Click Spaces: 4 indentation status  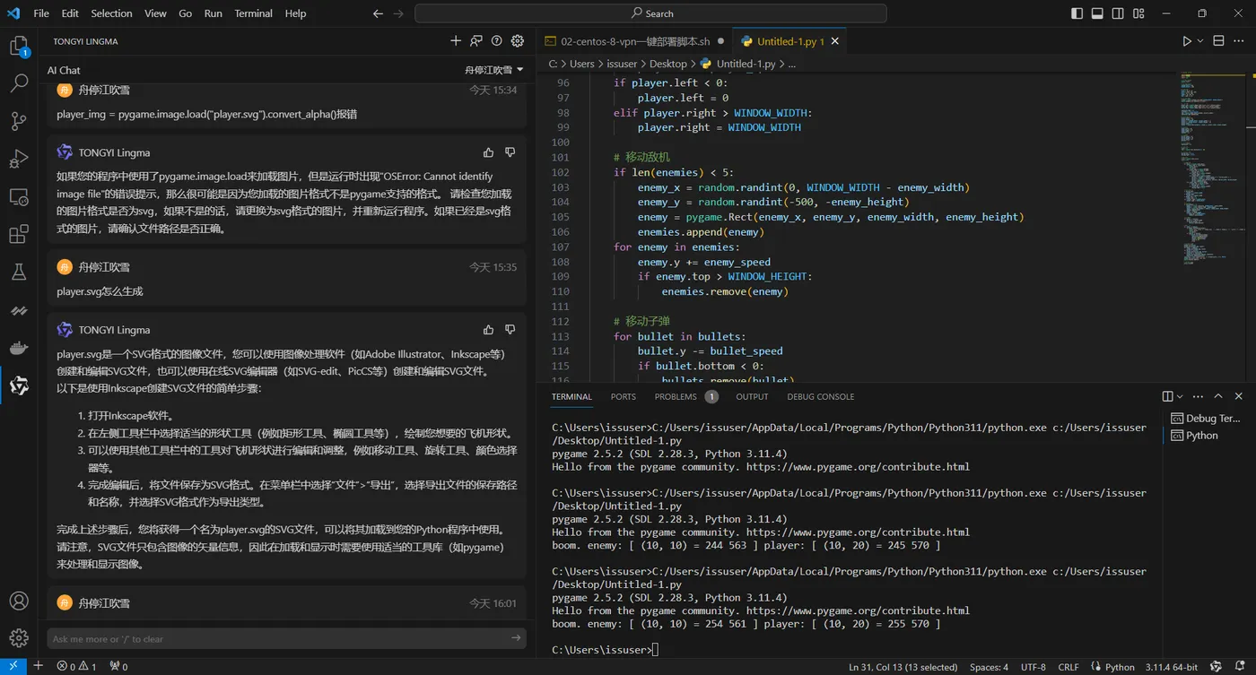click(989, 666)
